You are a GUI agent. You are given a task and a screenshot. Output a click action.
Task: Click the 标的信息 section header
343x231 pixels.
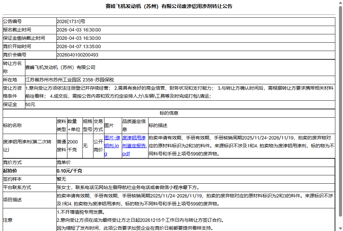[168, 113]
